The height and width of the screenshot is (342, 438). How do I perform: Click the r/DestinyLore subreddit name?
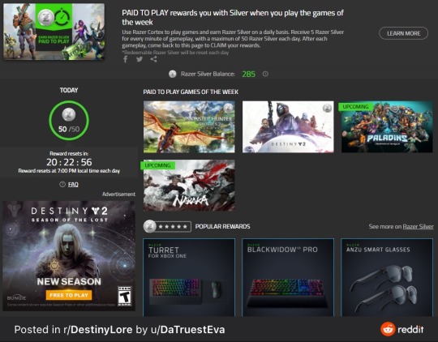click(98, 329)
